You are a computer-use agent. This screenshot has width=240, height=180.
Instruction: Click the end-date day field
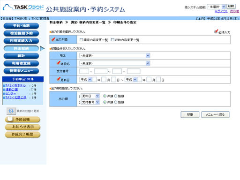(x=158, y=80)
